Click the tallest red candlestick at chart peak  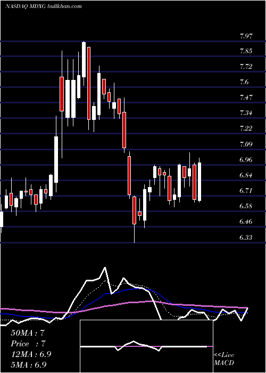point(89,83)
